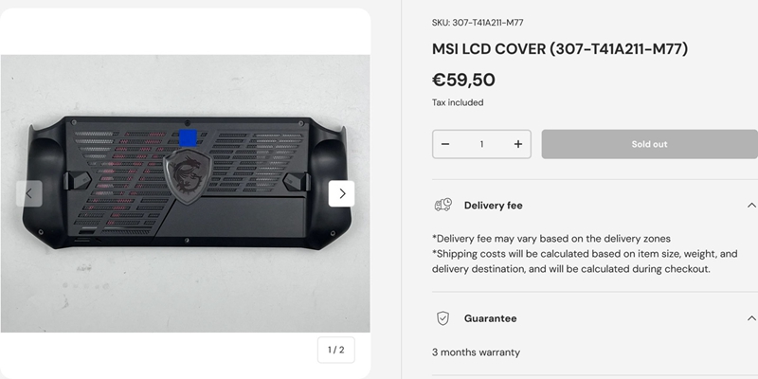Click the MSI dragon shield logo
Image resolution: width=758 pixels, height=379 pixels.
(x=188, y=176)
